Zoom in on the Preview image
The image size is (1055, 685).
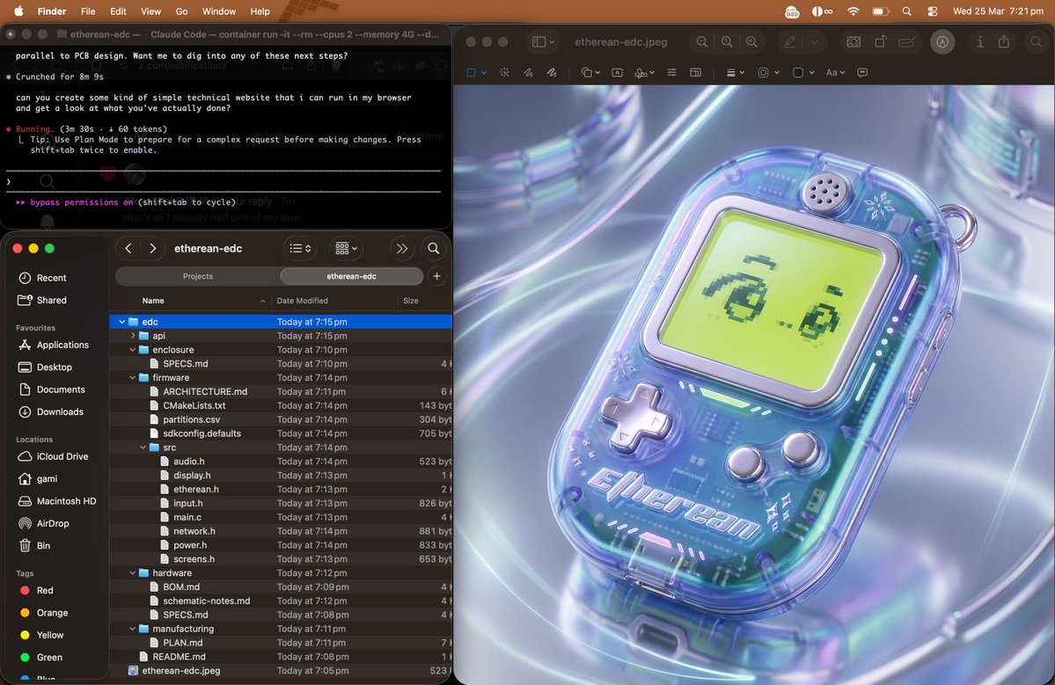(x=751, y=41)
